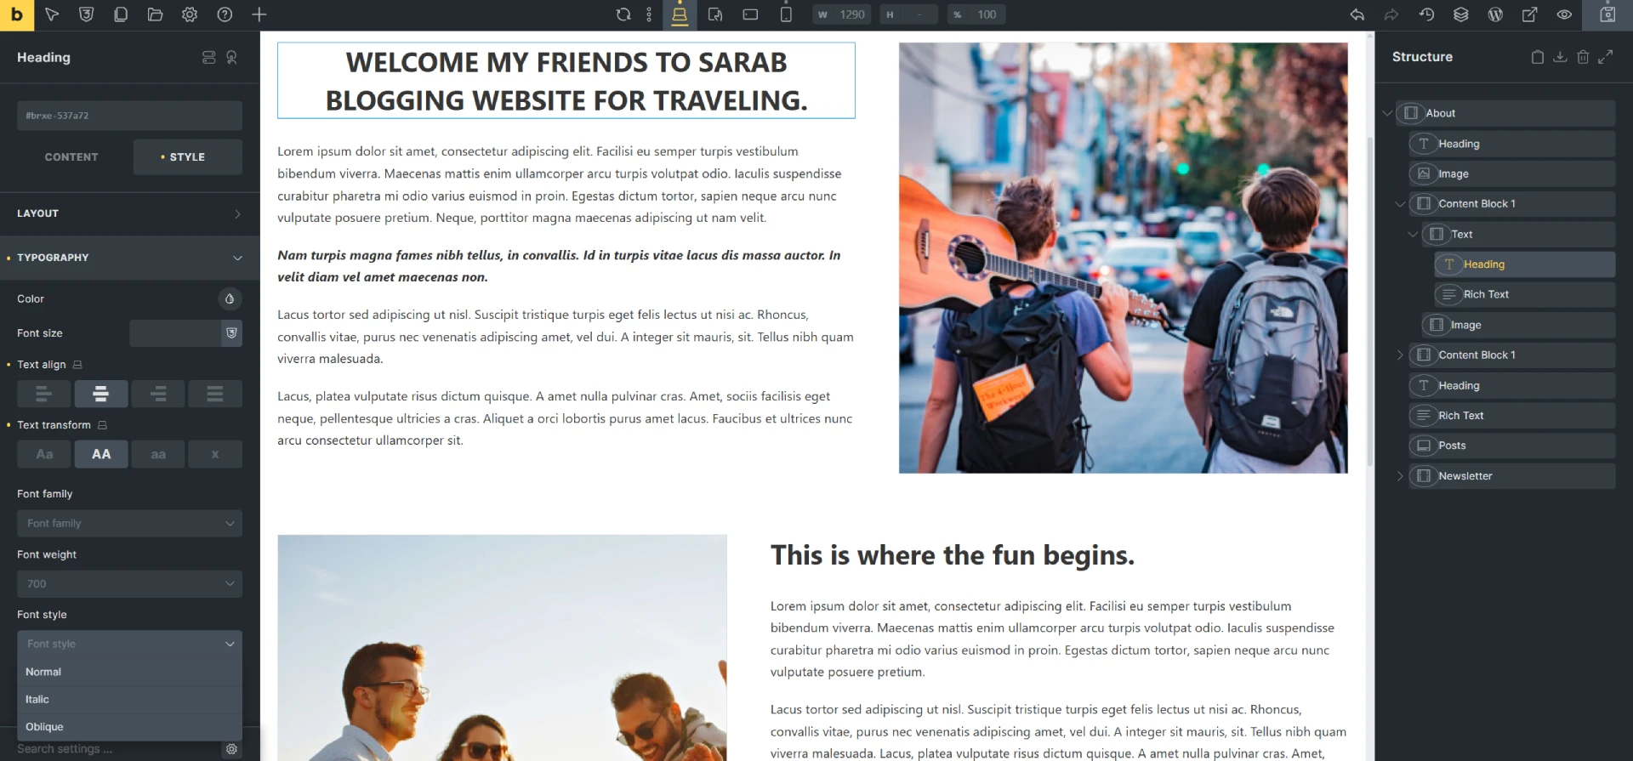Viewport: 1633px width, 761px height.
Task: Switch to the Content tab
Action: pos(71,157)
